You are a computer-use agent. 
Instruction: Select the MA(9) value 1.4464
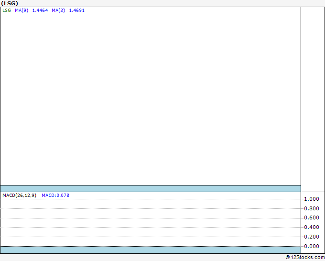tap(40, 10)
